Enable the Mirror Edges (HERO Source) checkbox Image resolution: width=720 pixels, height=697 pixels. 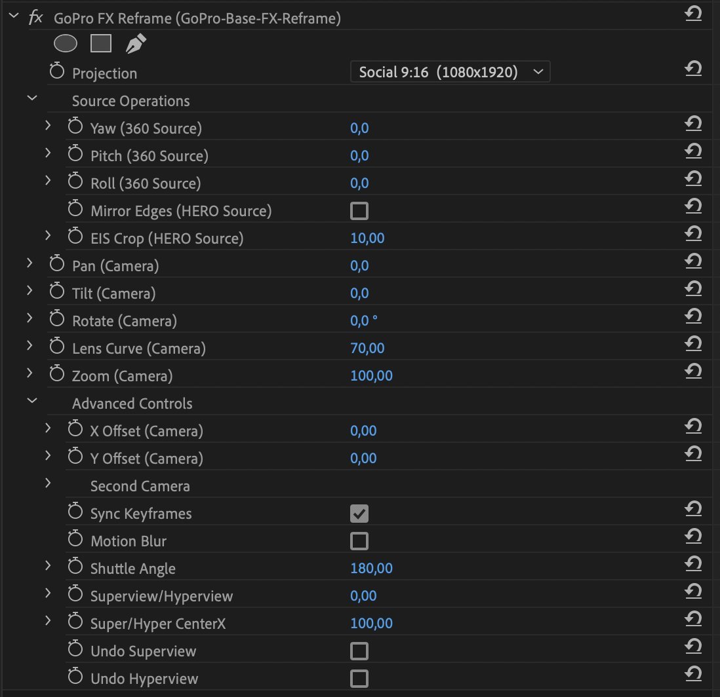click(x=359, y=211)
